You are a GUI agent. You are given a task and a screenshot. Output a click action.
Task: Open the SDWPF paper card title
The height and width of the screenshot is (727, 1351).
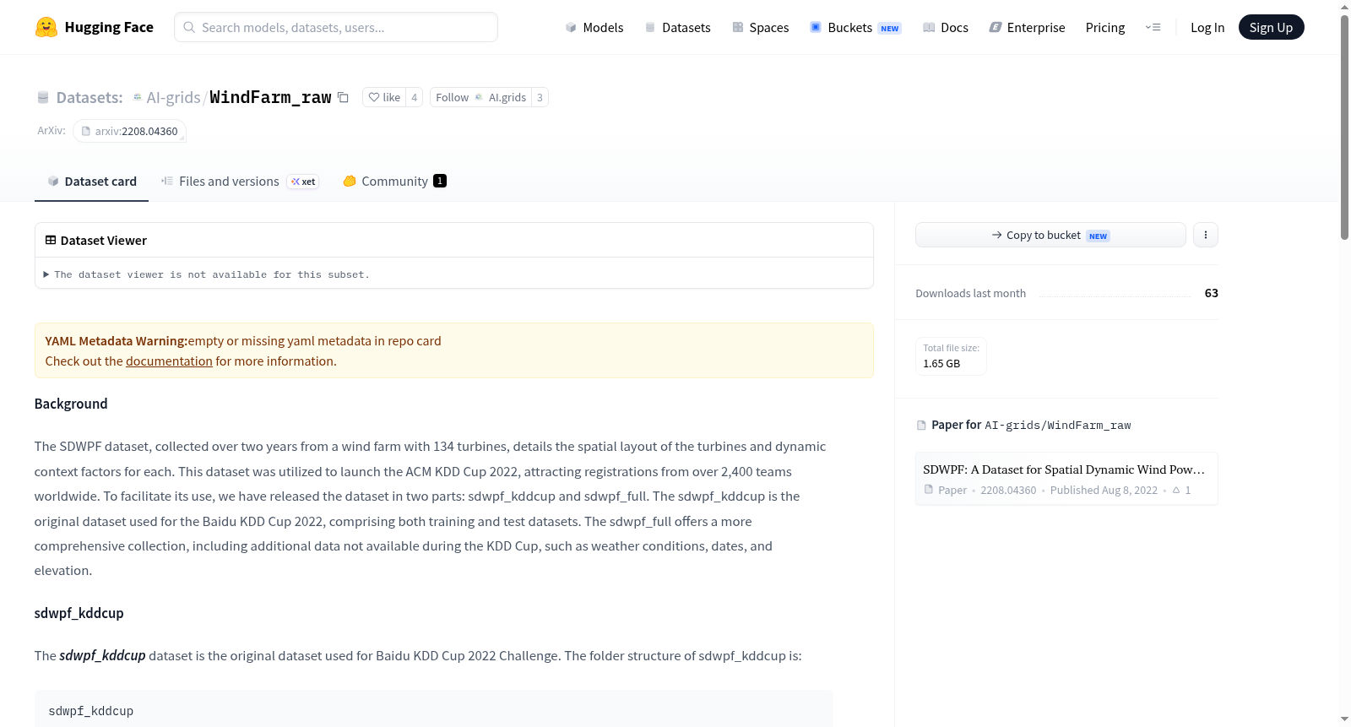pyautogui.click(x=1064, y=469)
